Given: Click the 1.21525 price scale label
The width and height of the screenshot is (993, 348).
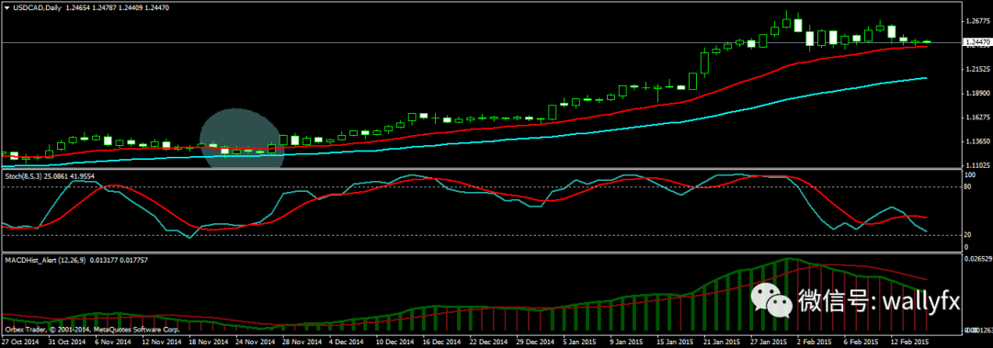Looking at the screenshot, I should pyautogui.click(x=977, y=69).
